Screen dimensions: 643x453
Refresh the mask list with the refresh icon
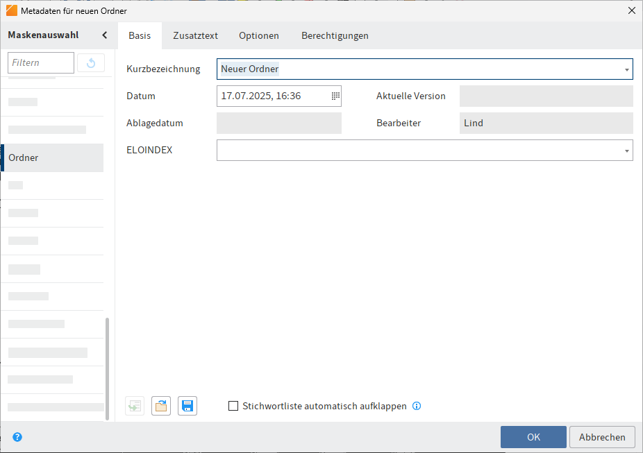[90, 62]
